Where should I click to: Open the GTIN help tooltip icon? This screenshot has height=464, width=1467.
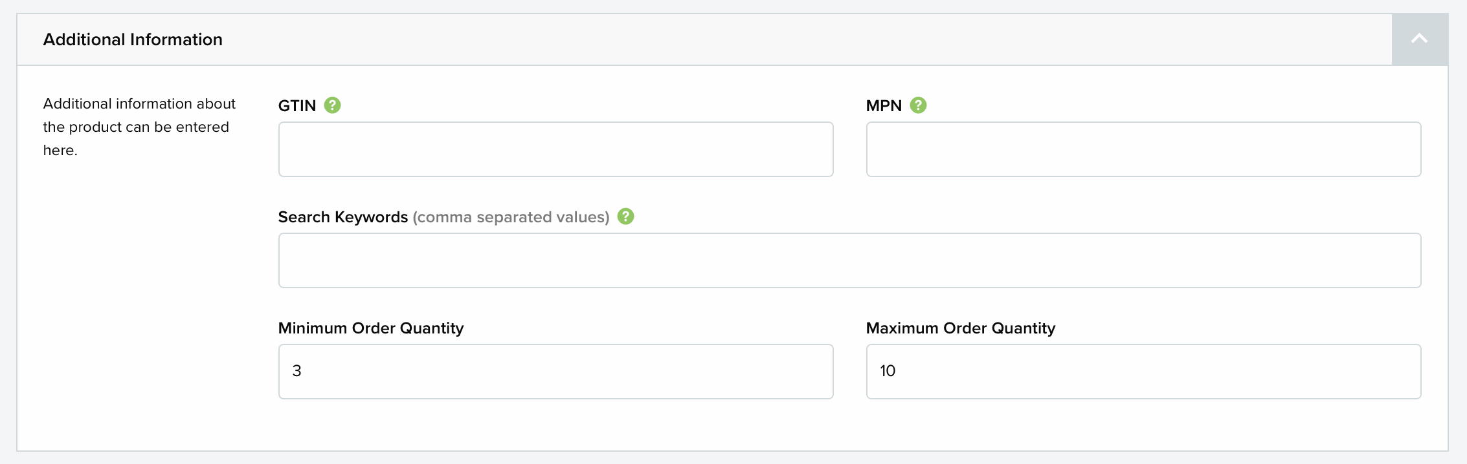point(332,105)
